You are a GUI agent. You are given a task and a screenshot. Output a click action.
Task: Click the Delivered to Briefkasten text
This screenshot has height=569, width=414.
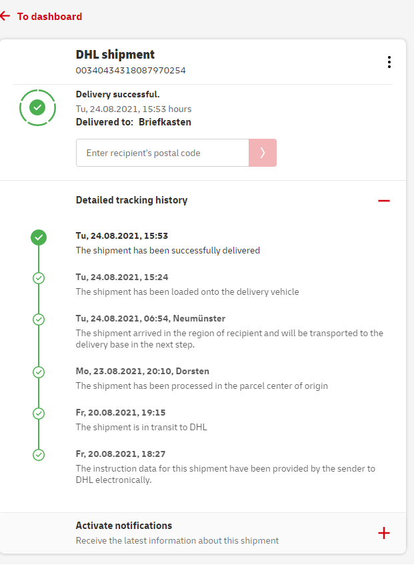133,122
